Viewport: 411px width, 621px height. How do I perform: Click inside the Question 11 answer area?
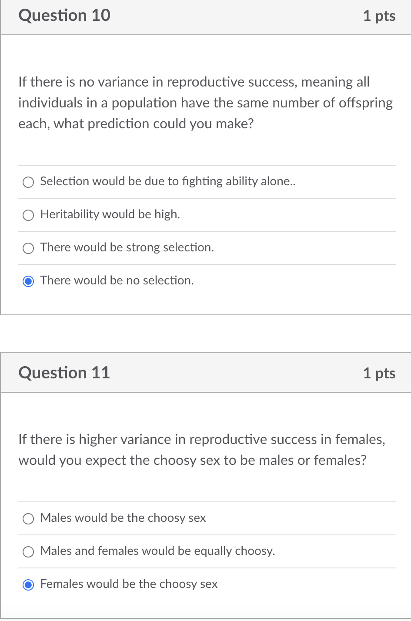pyautogui.click(x=205, y=551)
